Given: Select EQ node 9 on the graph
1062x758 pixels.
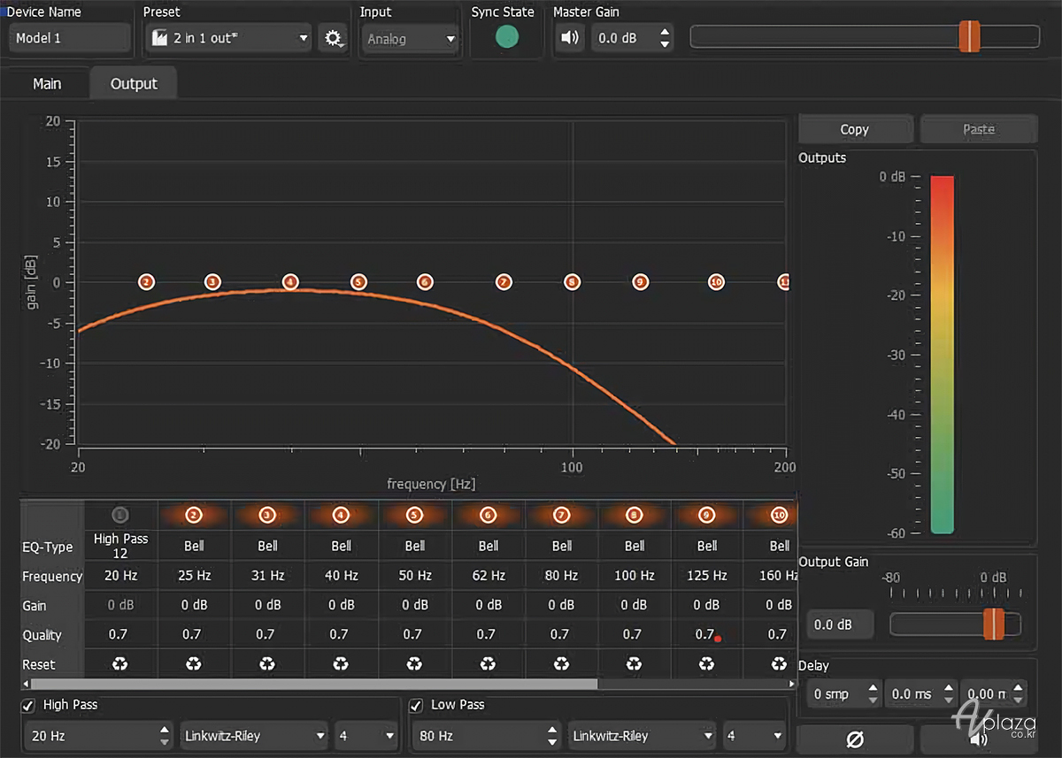Looking at the screenshot, I should (641, 282).
